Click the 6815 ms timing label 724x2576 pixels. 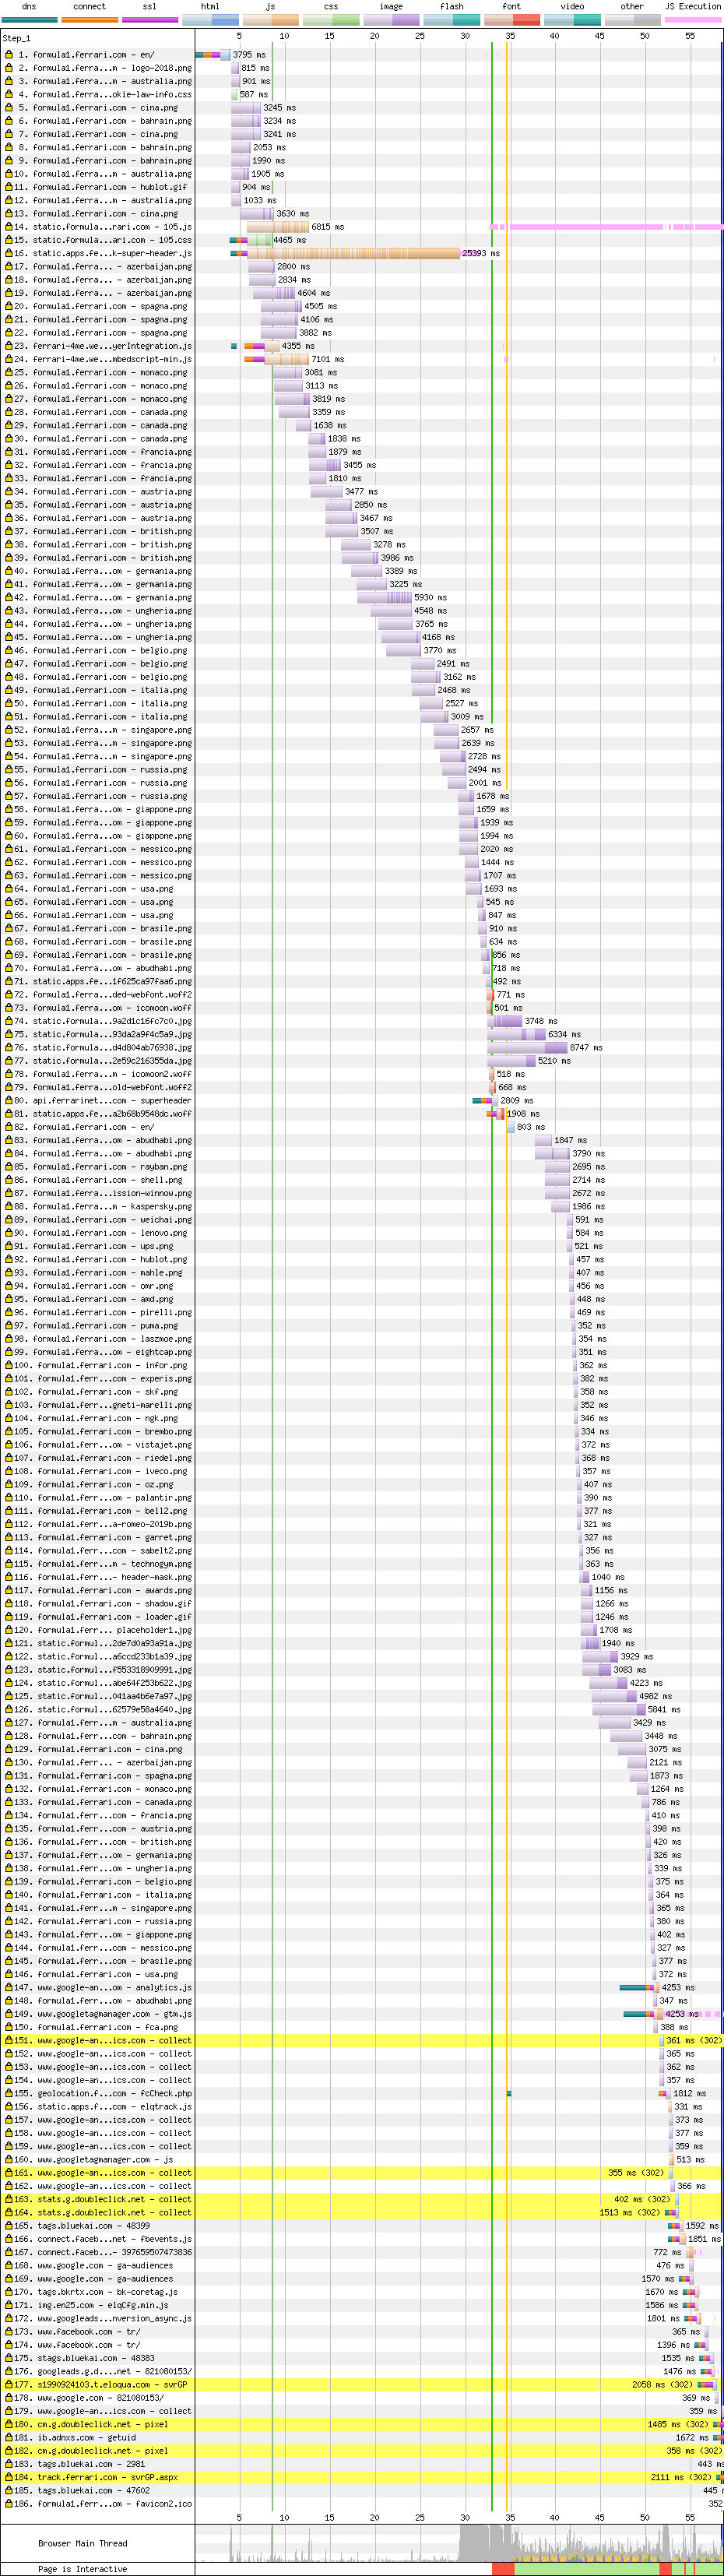[327, 227]
